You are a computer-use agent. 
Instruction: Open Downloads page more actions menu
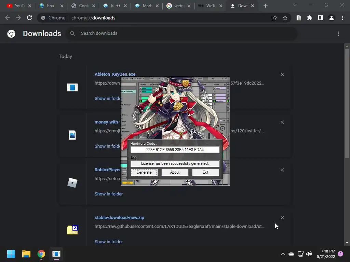click(338, 34)
